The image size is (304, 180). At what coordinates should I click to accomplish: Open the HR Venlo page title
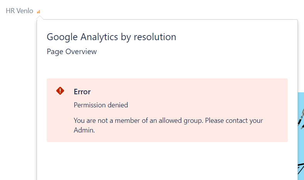19,11
